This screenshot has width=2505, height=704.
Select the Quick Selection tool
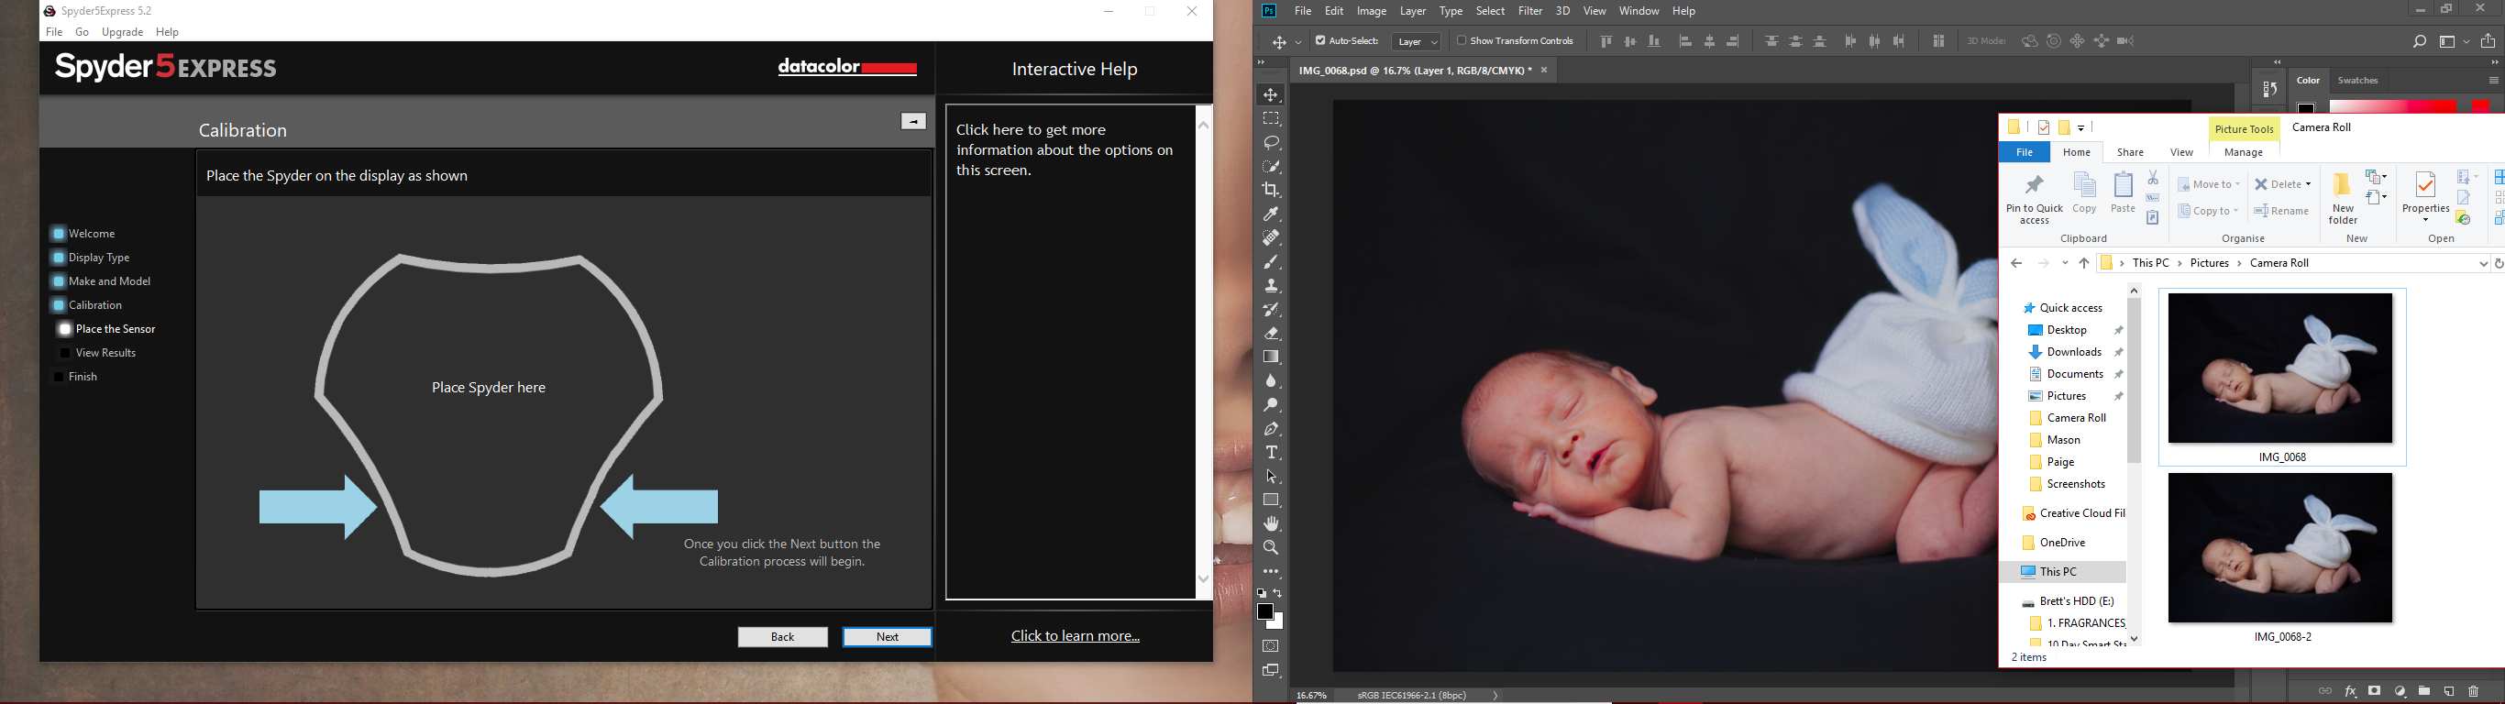tap(1271, 166)
